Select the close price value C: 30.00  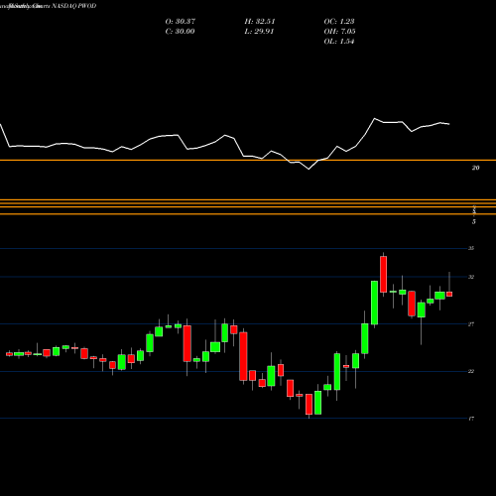point(180,32)
